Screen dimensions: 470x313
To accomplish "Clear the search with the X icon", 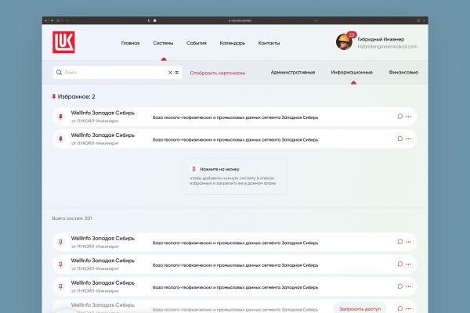I will [170, 73].
